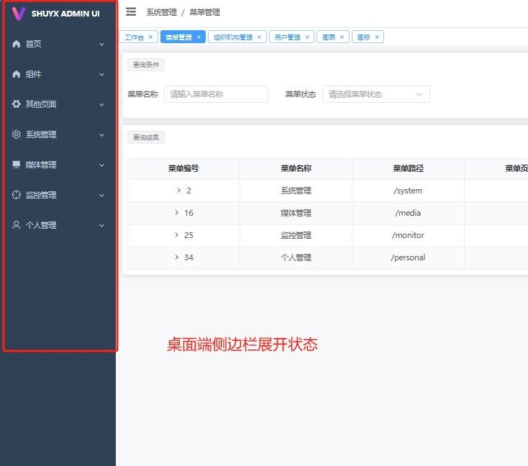Expand the 组件 sidebar menu chevron
Screen dimensions: 528x466
pyautogui.click(x=101, y=74)
